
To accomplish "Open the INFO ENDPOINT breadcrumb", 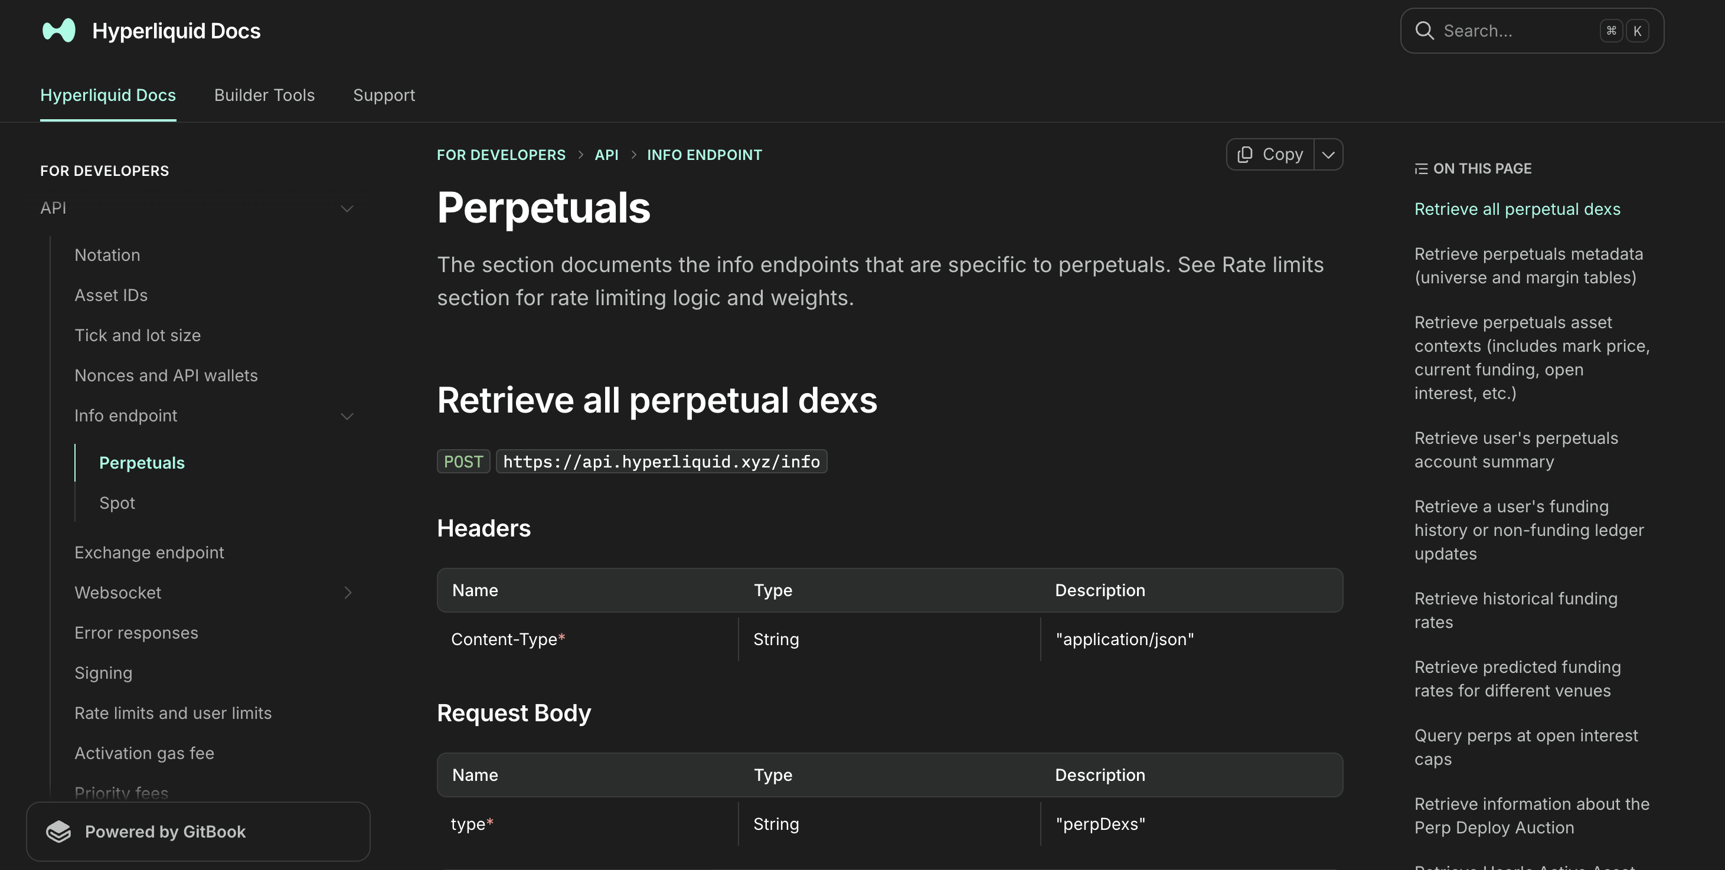I will (704, 155).
